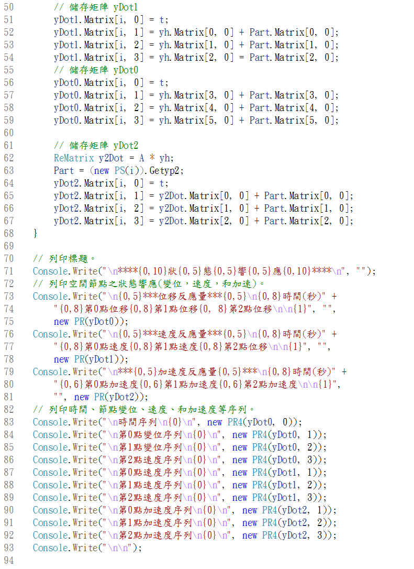Click line number 94 in the gutter
Image resolution: width=414 pixels, height=569 pixels.
[9, 561]
